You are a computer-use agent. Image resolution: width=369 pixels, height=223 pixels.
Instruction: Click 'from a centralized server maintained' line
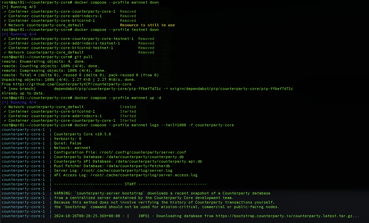tap(144, 198)
